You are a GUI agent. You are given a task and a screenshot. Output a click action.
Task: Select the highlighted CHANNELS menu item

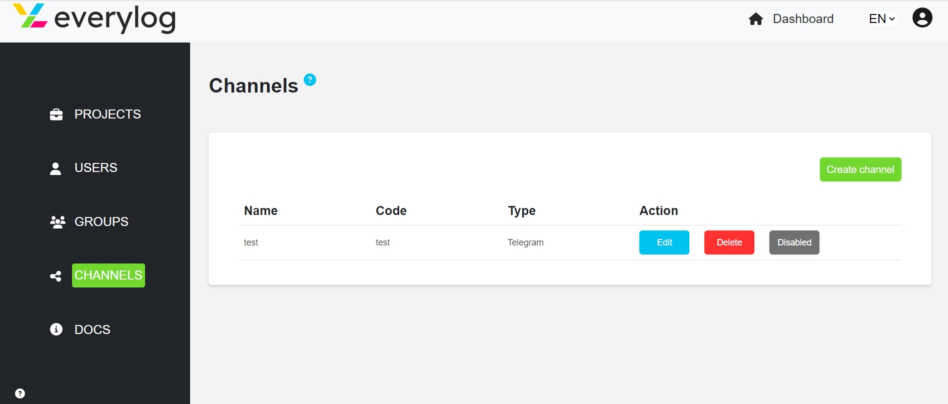click(x=109, y=275)
